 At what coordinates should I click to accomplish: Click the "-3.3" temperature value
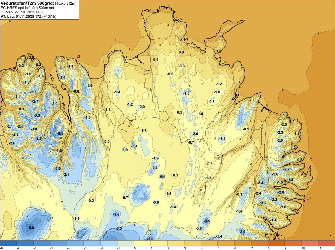point(37,115)
